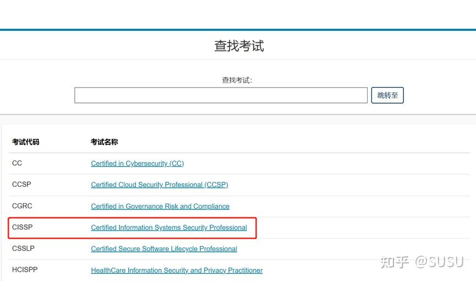Select the CCSP exam code cell
476x281 pixels.
pyautogui.click(x=21, y=184)
